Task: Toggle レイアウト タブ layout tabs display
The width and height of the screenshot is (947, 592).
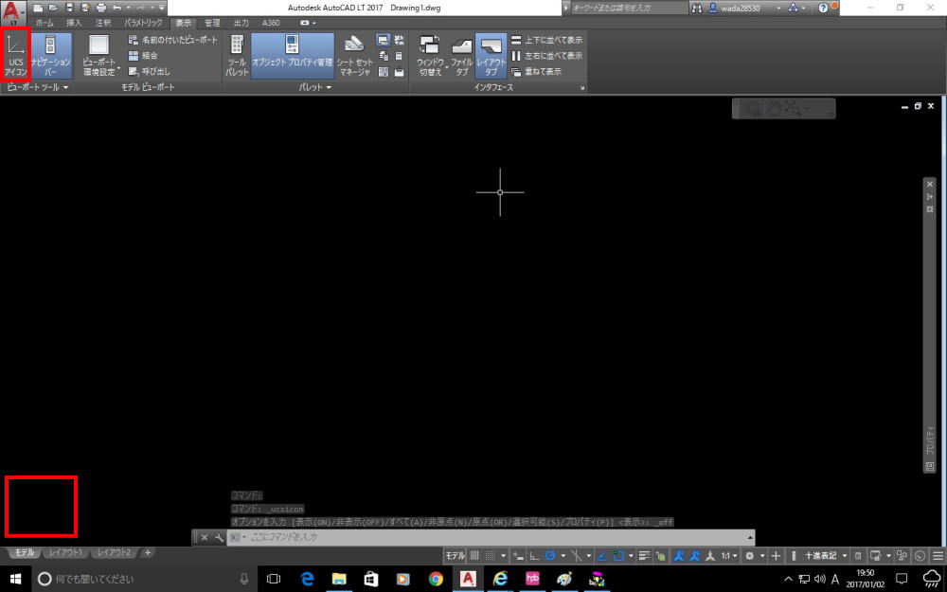Action: 491,55
